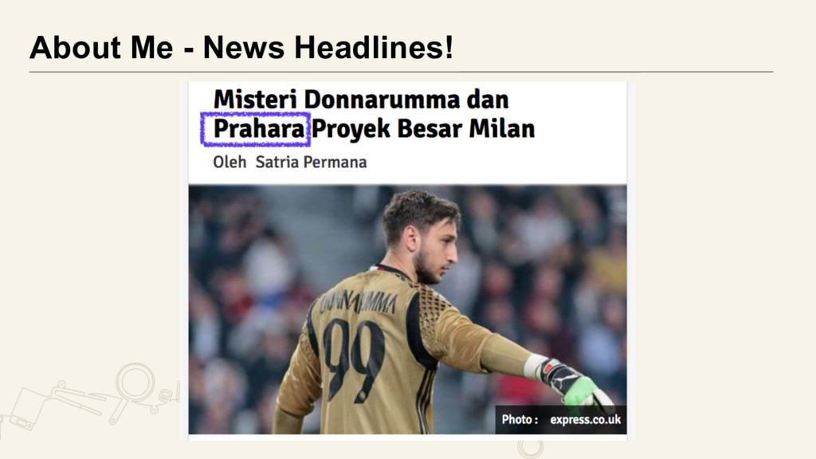Click the headline line "Misteri Donnarumma dan"
816x459 pixels.
coord(361,100)
